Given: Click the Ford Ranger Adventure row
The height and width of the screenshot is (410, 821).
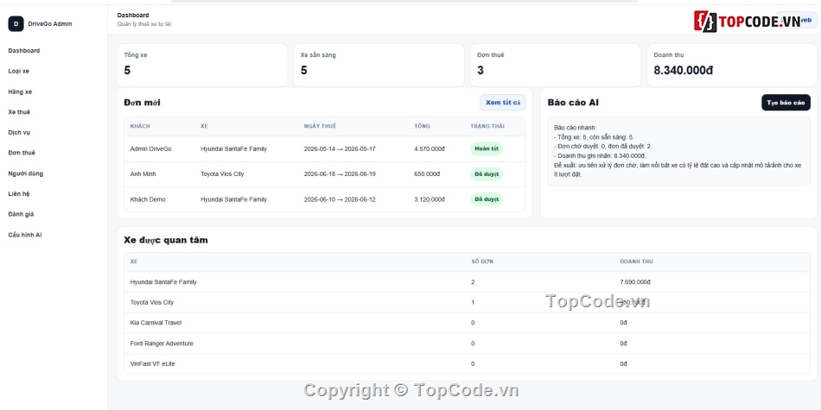Looking at the screenshot, I should pos(467,344).
